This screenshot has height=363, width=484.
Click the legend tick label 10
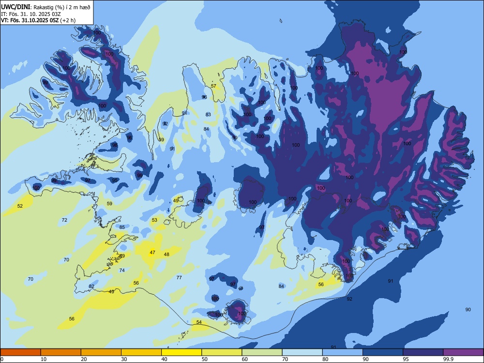coord(44,359)
